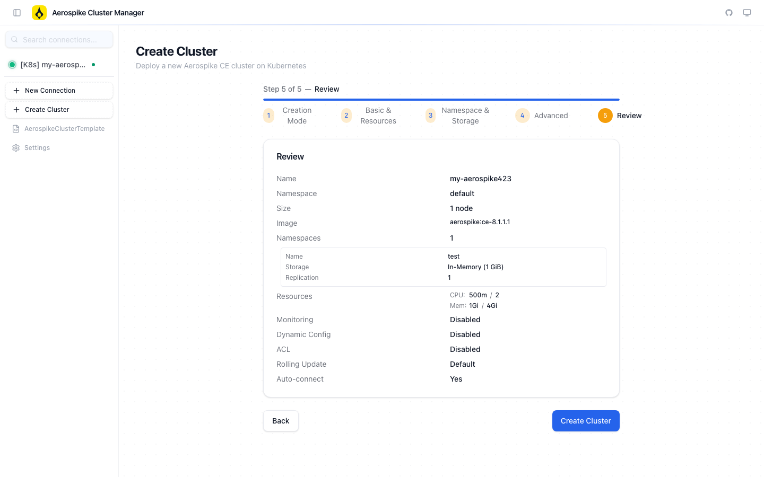The image size is (764, 477).
Task: Select the Namespace & Storage step label
Action: [x=465, y=116]
